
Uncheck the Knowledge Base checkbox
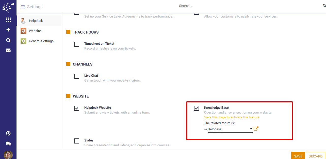tap(197, 108)
